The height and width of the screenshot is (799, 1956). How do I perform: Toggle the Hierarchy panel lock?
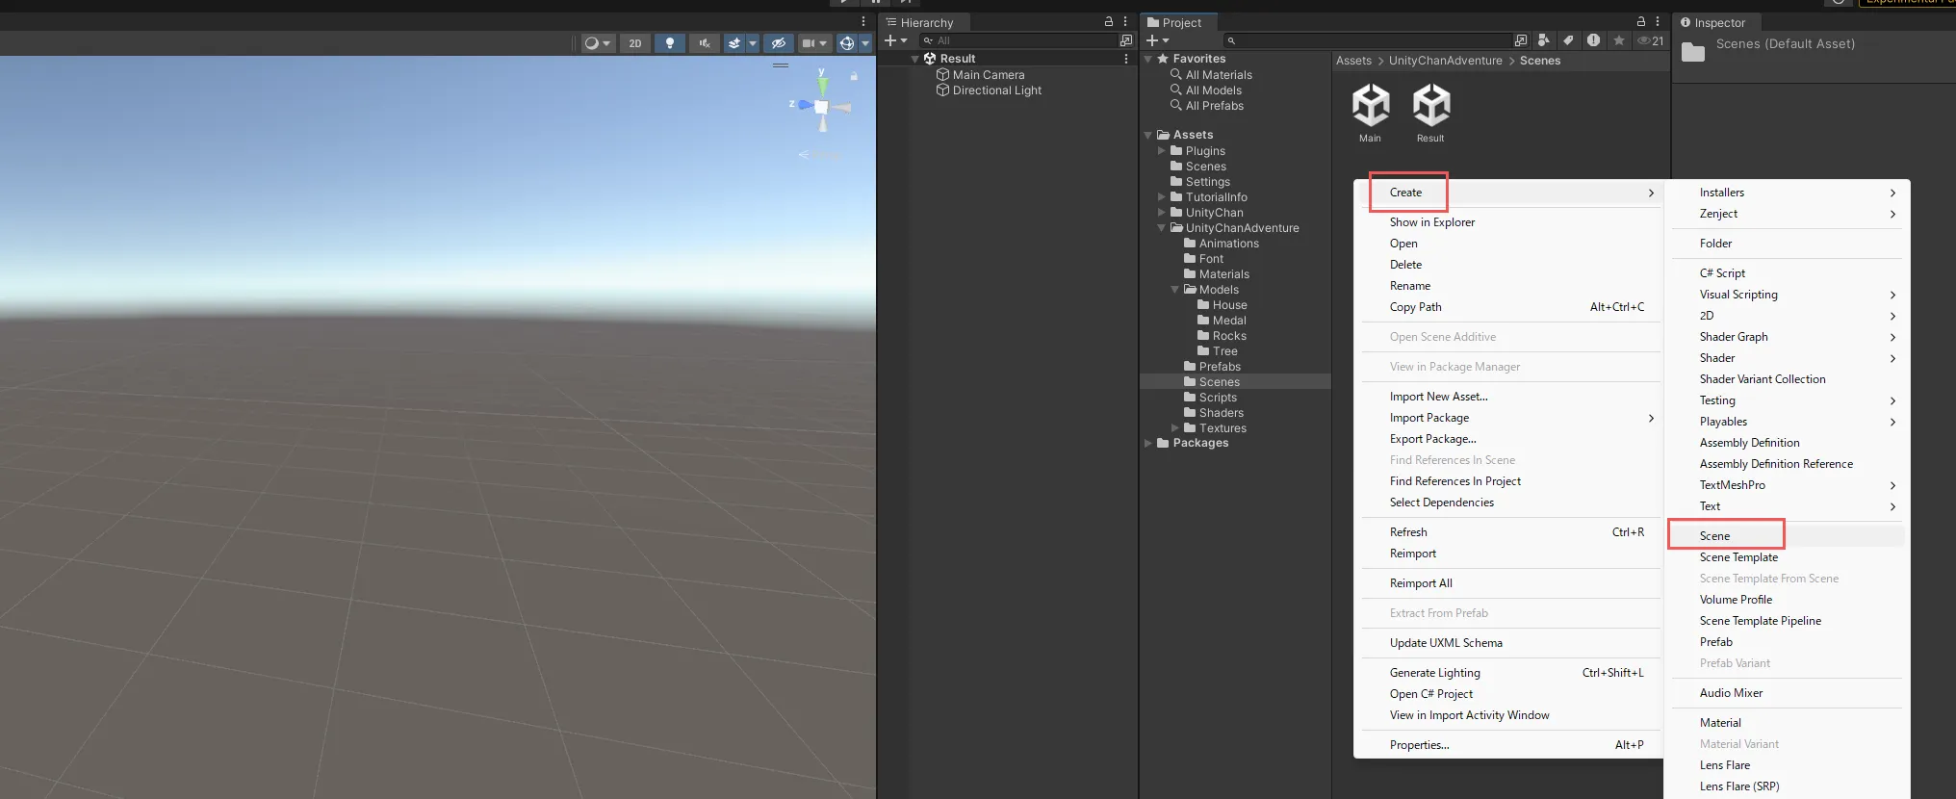[1109, 21]
